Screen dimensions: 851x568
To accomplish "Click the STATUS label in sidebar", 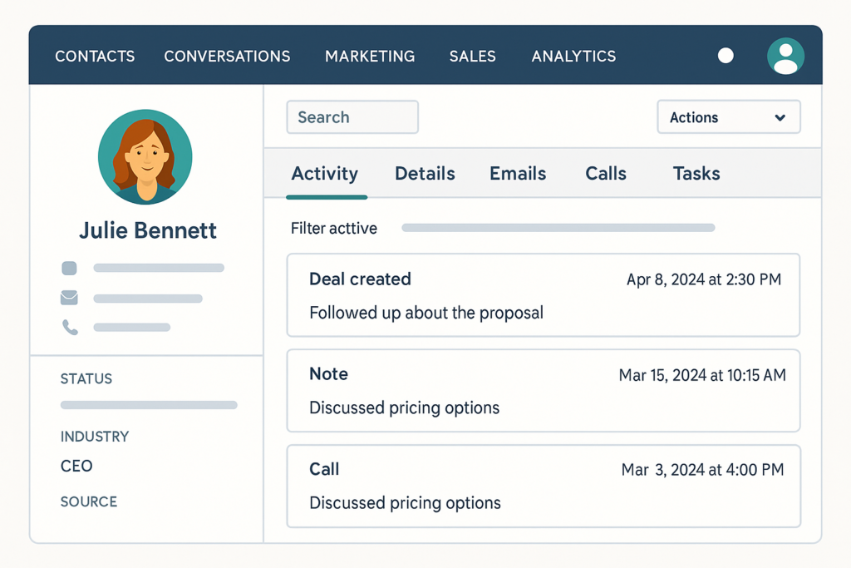I will pyautogui.click(x=86, y=378).
